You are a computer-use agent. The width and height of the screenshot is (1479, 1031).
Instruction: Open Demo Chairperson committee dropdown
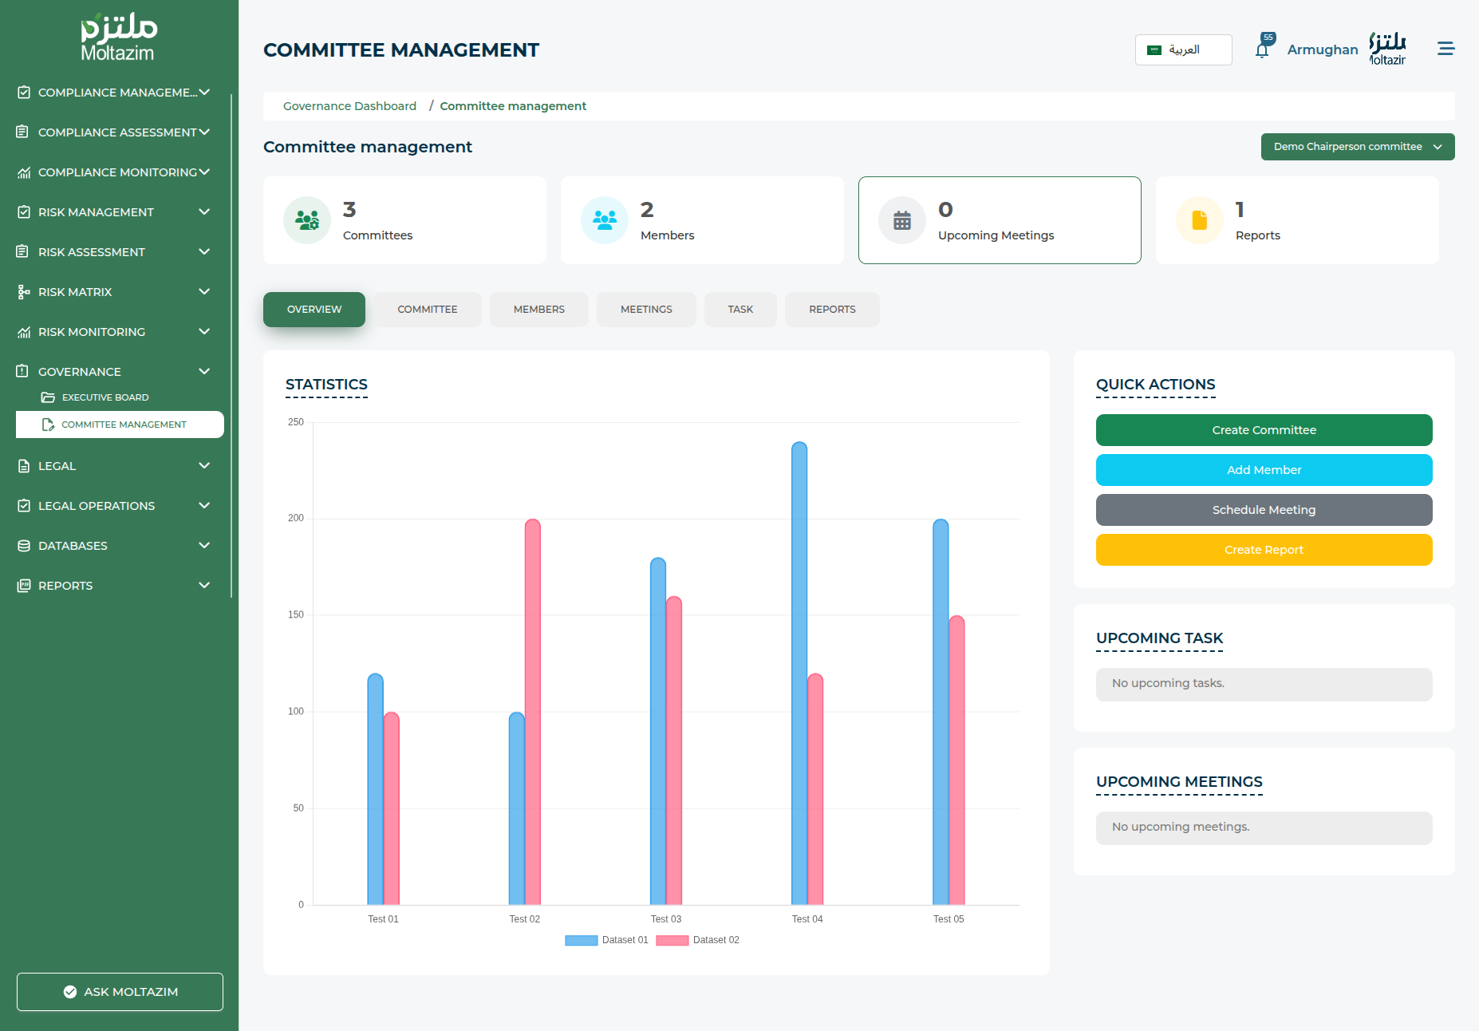[1357, 147]
